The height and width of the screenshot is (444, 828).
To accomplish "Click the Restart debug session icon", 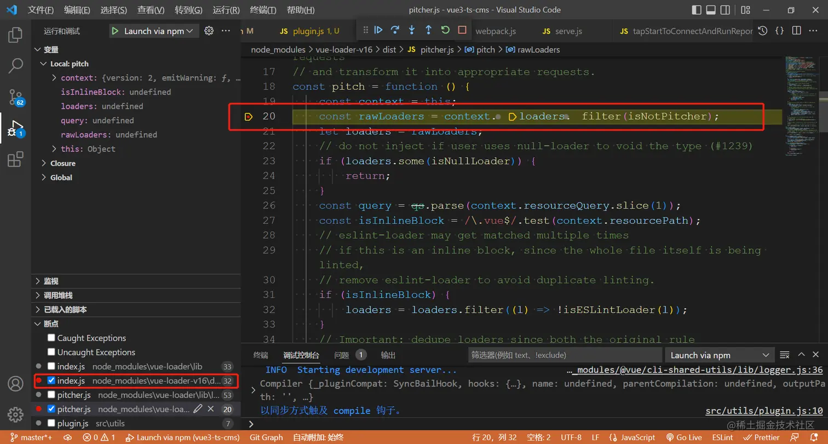I will pos(445,30).
